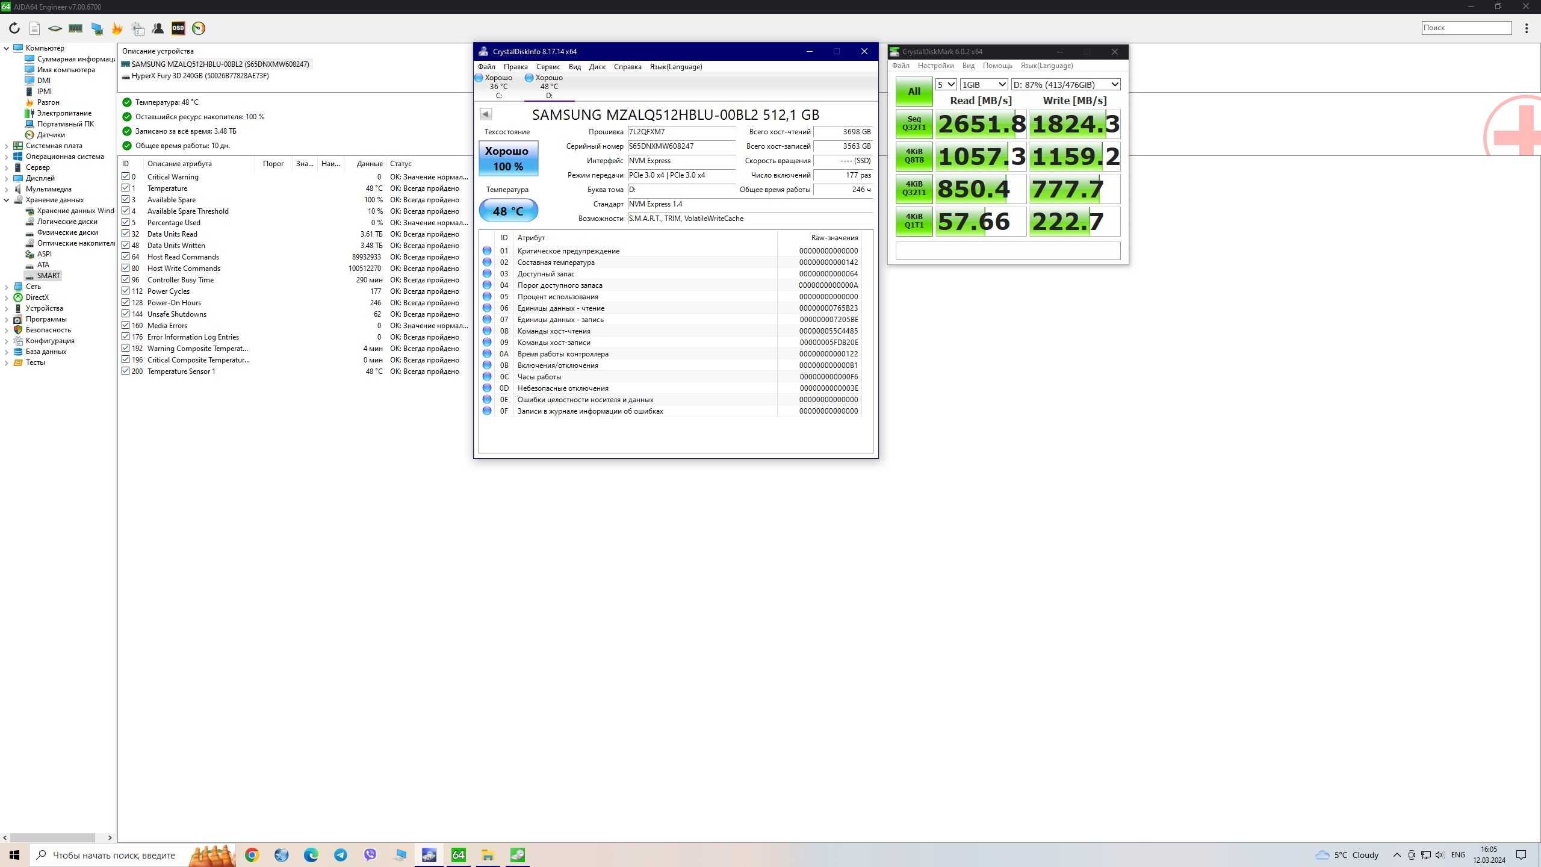Toggle the Media Errors checkbox

click(125, 325)
